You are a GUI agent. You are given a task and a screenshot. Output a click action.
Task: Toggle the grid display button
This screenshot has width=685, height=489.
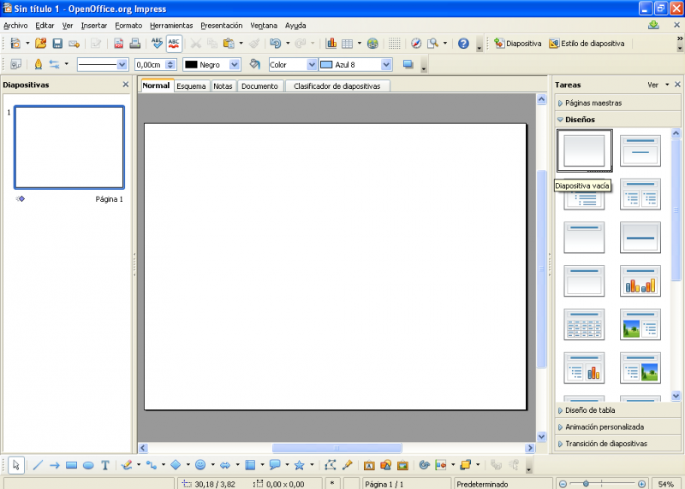coord(394,44)
